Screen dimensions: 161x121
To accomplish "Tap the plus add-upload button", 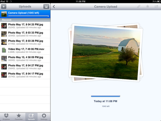I will [x=4, y=7].
